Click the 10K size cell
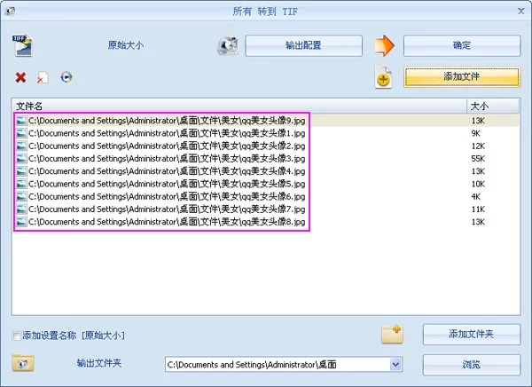 [x=478, y=184]
